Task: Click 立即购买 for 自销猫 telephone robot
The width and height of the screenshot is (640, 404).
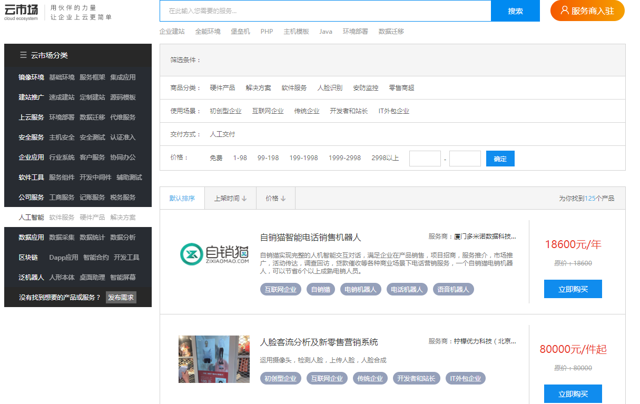Action: [573, 289]
